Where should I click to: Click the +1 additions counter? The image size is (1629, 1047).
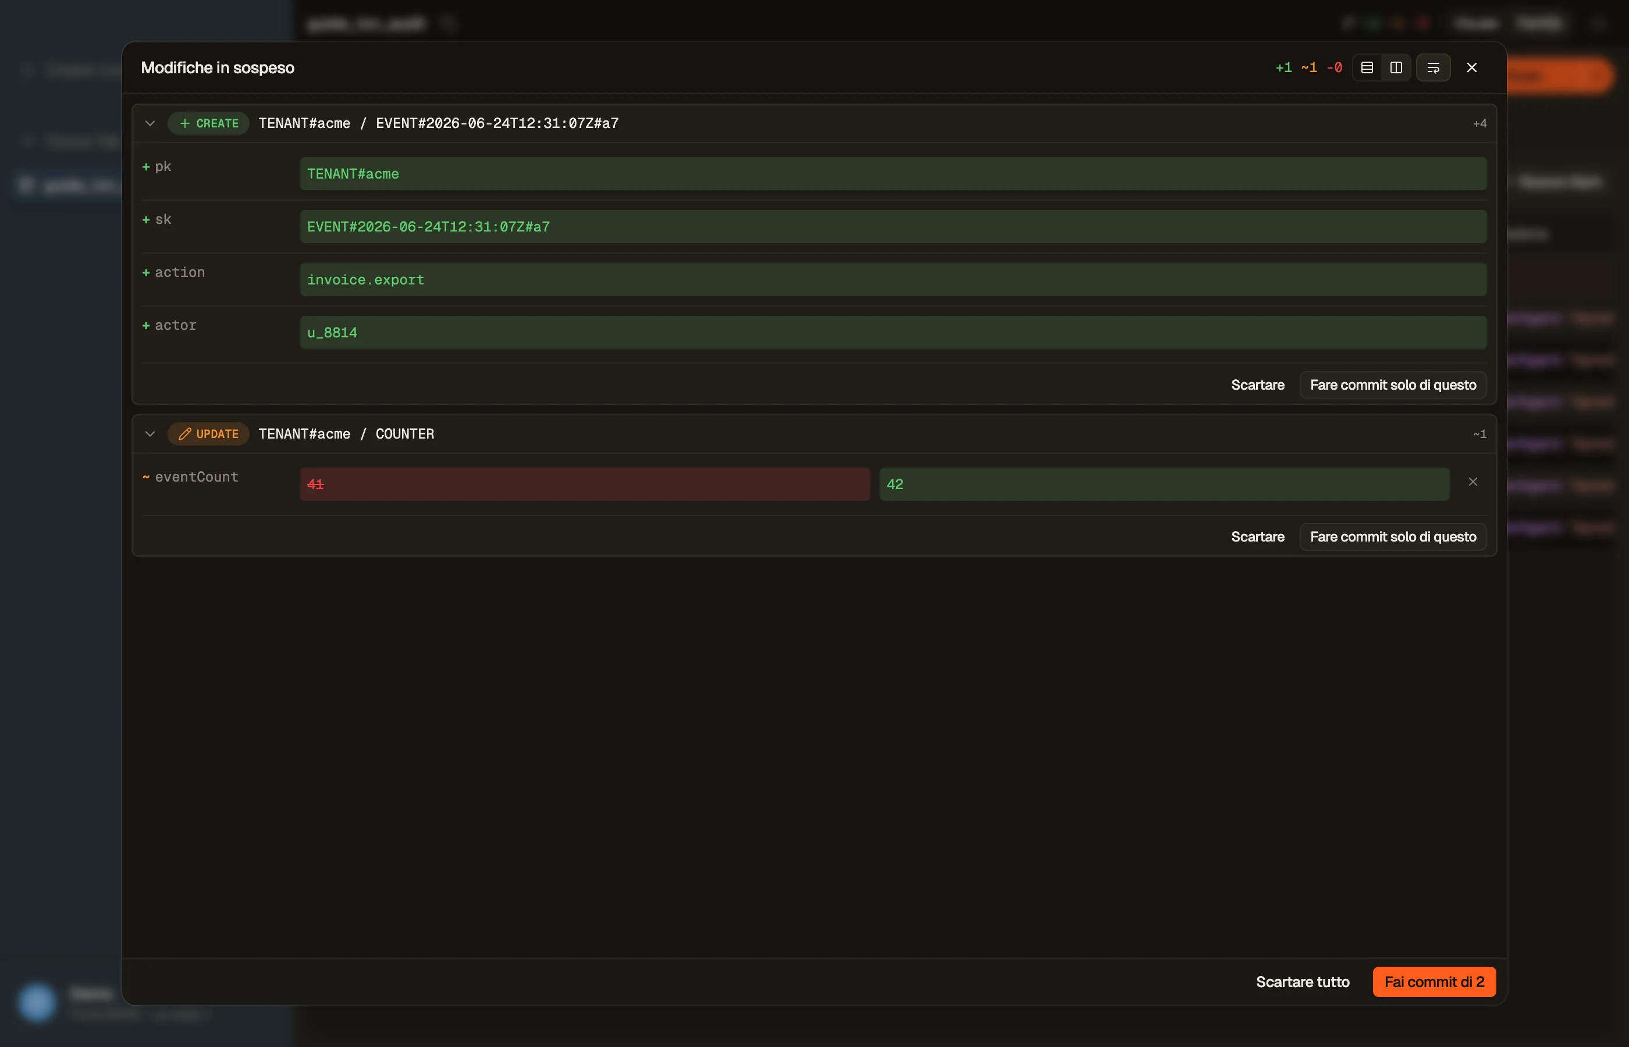[1283, 67]
